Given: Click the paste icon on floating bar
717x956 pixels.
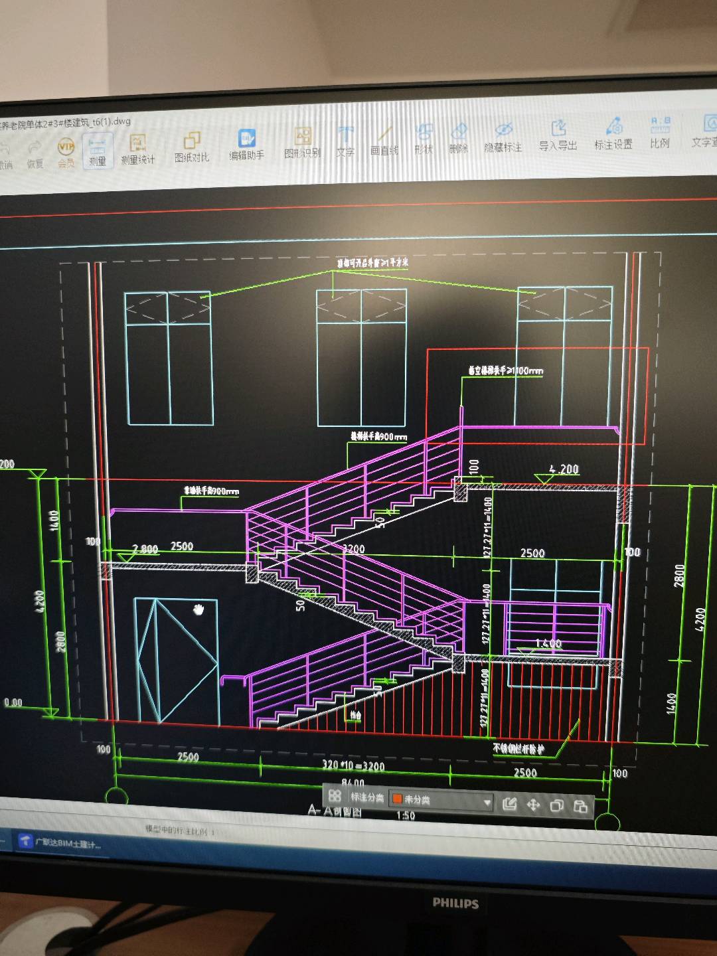Looking at the screenshot, I should [580, 806].
